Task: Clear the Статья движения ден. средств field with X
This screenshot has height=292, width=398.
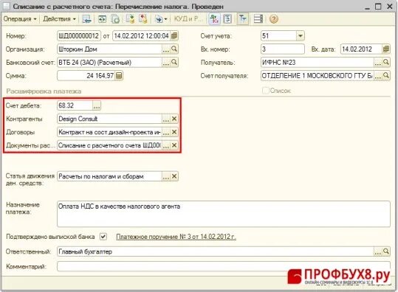Action: pos(174,176)
